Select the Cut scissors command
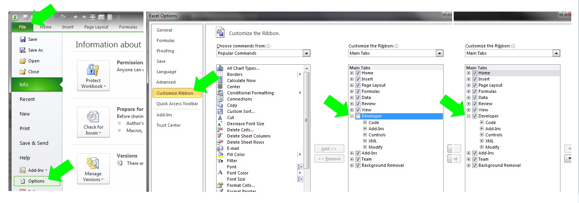 click(220, 117)
